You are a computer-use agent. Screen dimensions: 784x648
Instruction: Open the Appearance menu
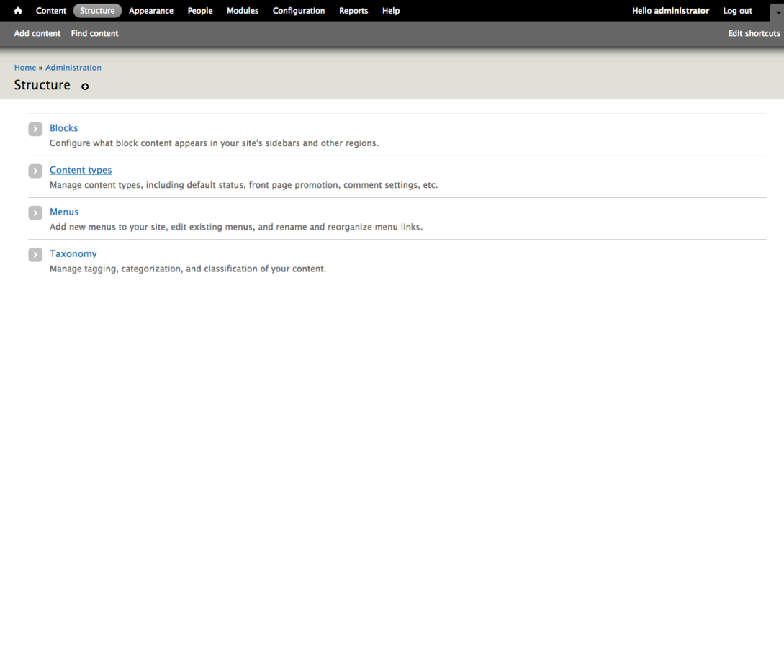151,11
